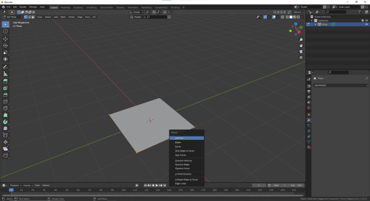Collapse the Collection tree in outliner
This screenshot has width=370, height=201.
click(312, 21)
